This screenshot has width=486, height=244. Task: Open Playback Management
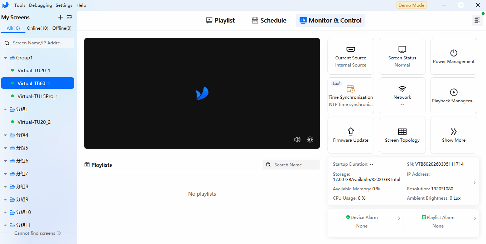click(x=454, y=96)
